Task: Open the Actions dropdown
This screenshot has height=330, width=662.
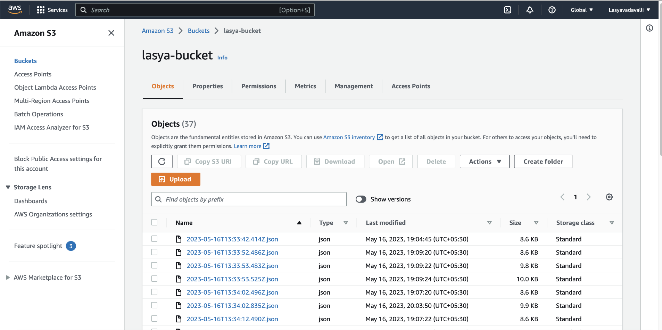Action: [x=484, y=161]
